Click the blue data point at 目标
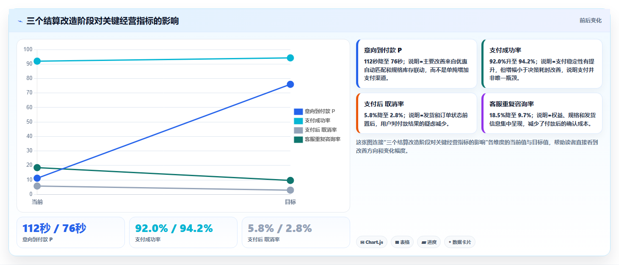This screenshot has width=619, height=265. 290,84
